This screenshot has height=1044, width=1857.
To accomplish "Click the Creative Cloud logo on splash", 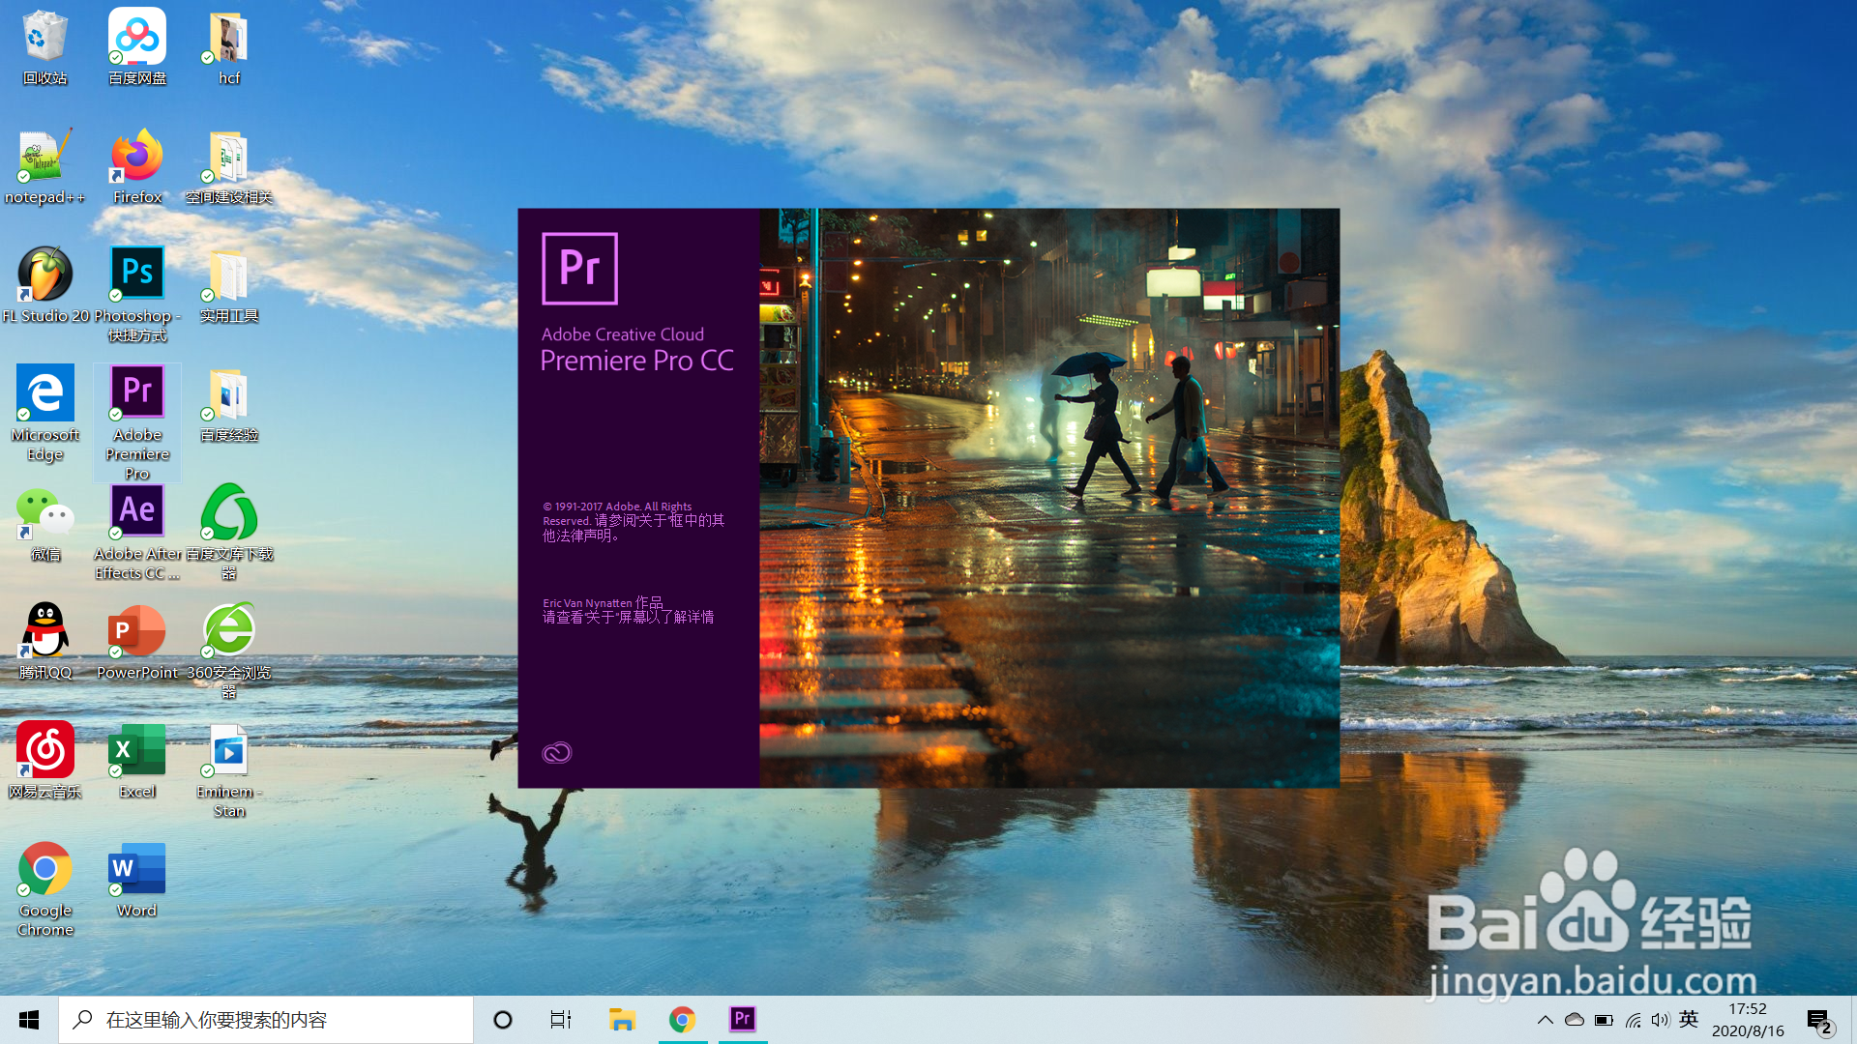I will (x=556, y=752).
